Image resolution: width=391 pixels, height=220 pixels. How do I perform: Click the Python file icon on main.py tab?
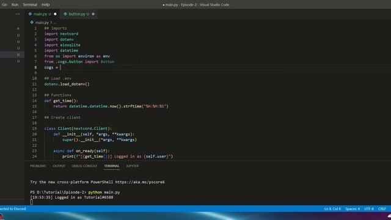(x=30, y=14)
